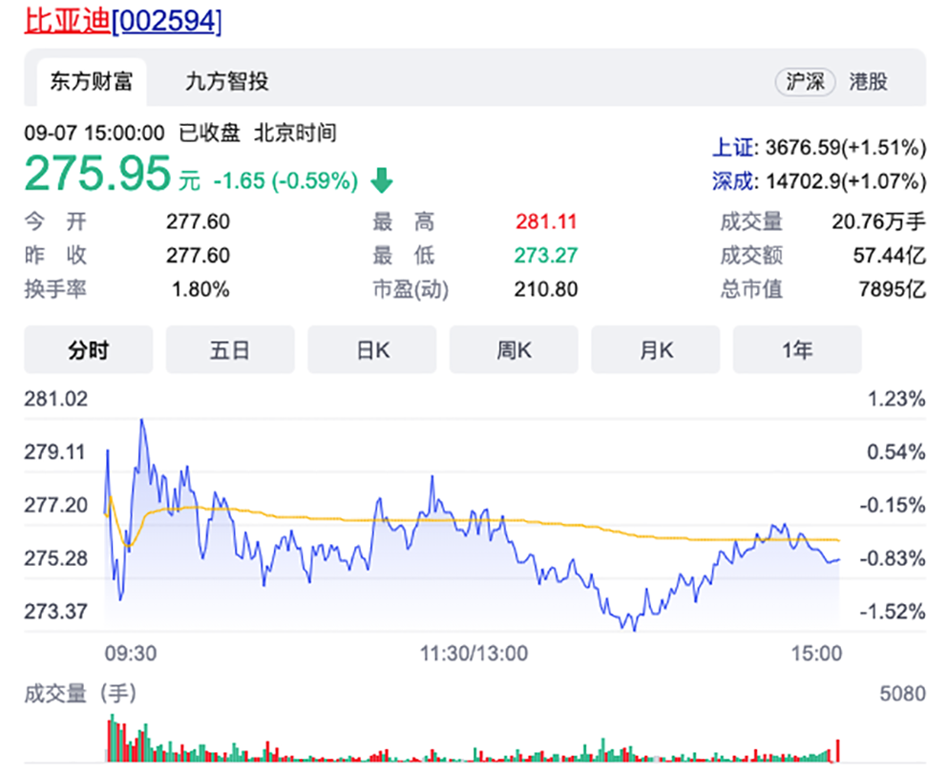Switch chart to 月K monthly candles
Image resolution: width=948 pixels, height=775 pixels.
pos(656,350)
